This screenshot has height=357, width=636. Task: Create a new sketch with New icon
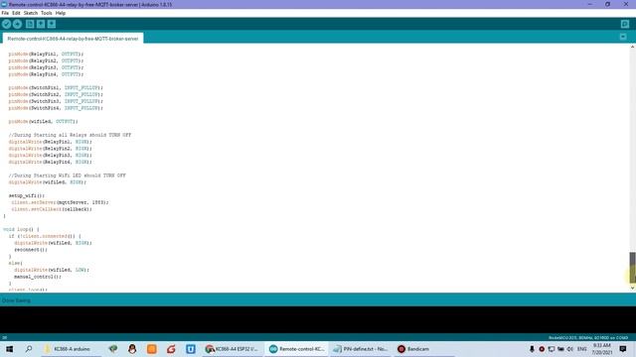[30, 24]
